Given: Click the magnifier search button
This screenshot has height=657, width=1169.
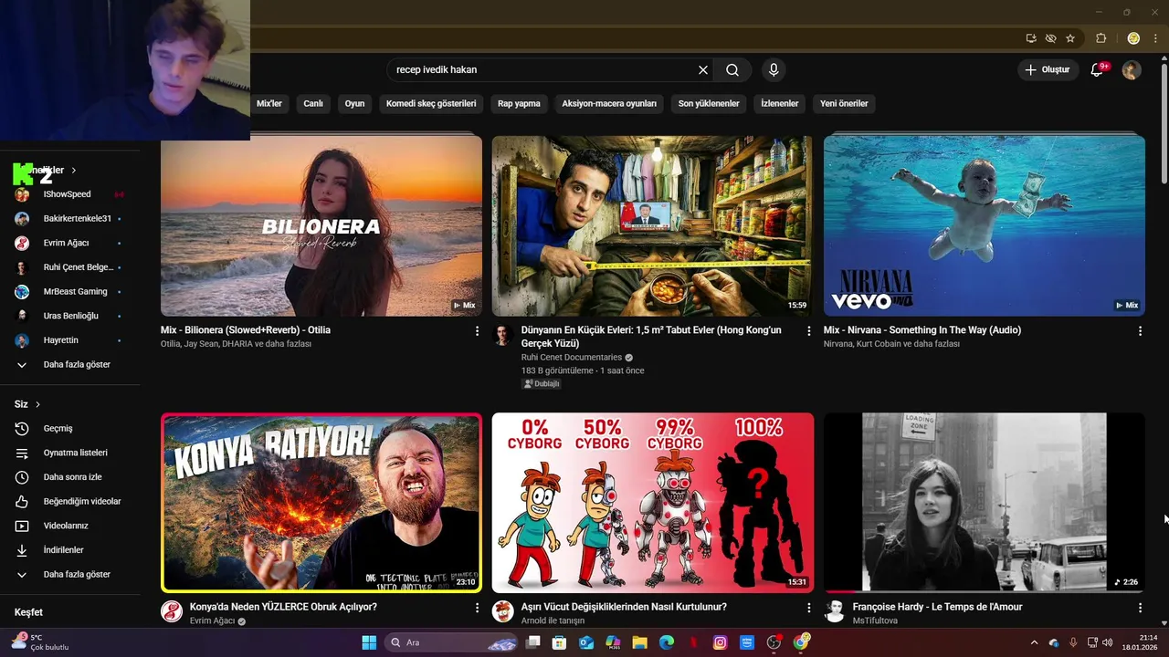Looking at the screenshot, I should [732, 69].
